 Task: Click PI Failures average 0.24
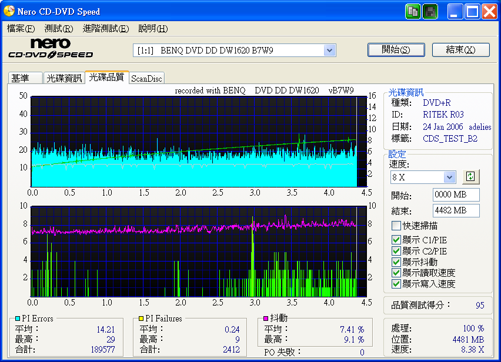pos(232,329)
